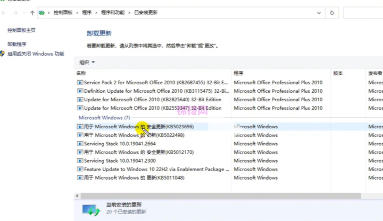Click the refresh button next to address bar
383x221 pixels.
(332, 13)
